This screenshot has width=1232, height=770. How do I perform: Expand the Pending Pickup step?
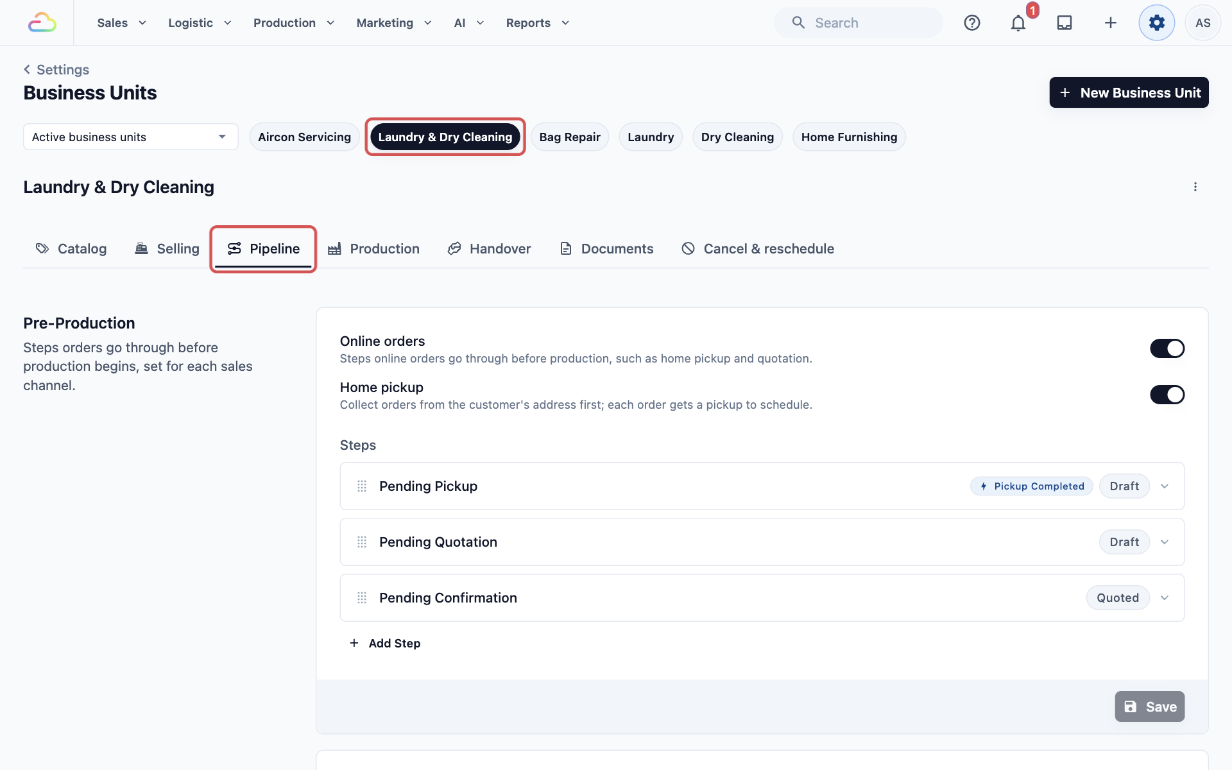(x=1165, y=486)
